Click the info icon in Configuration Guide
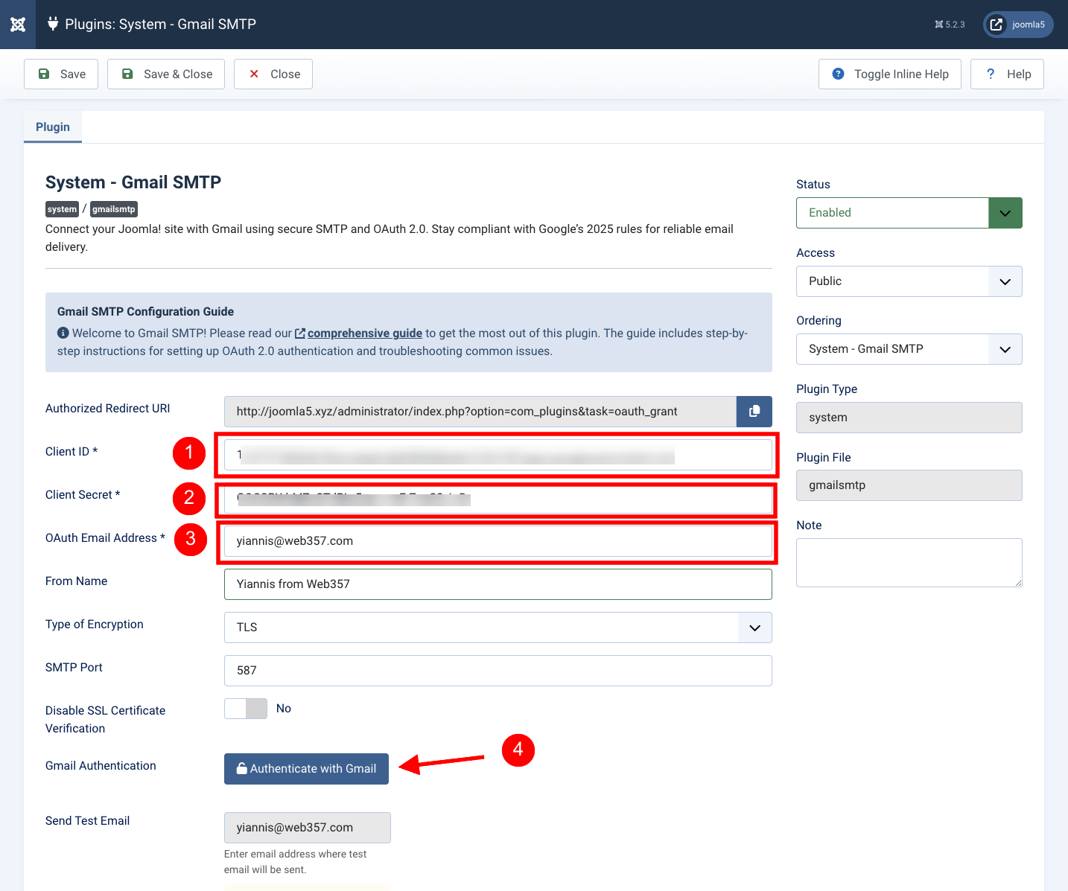1068x891 pixels. [x=63, y=333]
